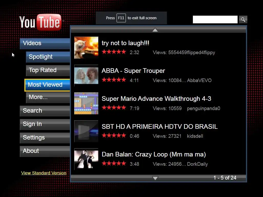Image resolution: width=263 pixels, height=197 pixels.
Task: Play Dan Balan: Crazy Loop (Mm ma ma) title
Action: pos(154,154)
